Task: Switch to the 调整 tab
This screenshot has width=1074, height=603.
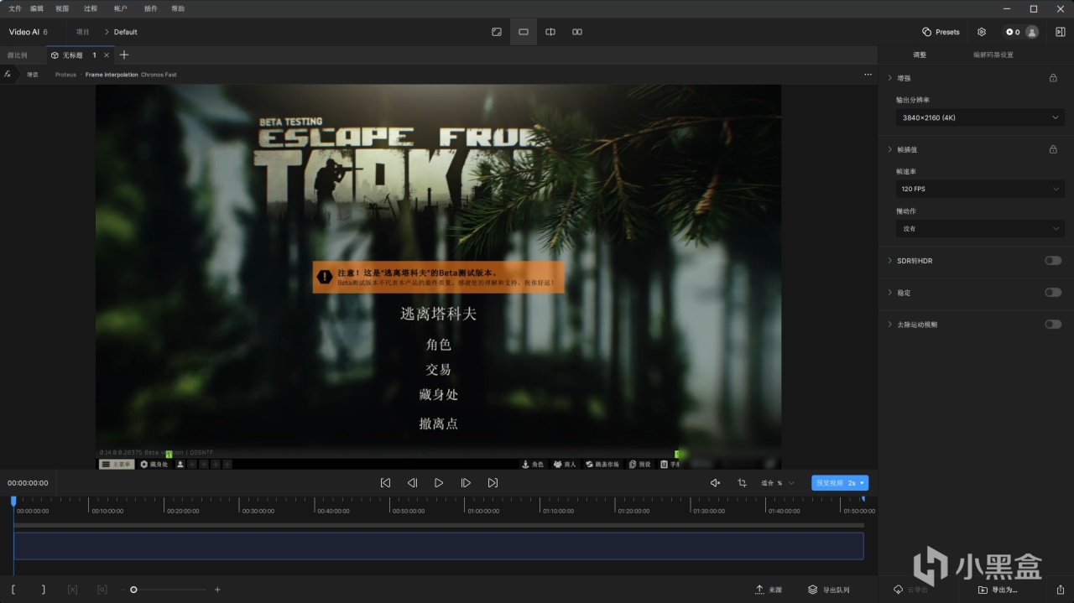Action: click(920, 55)
